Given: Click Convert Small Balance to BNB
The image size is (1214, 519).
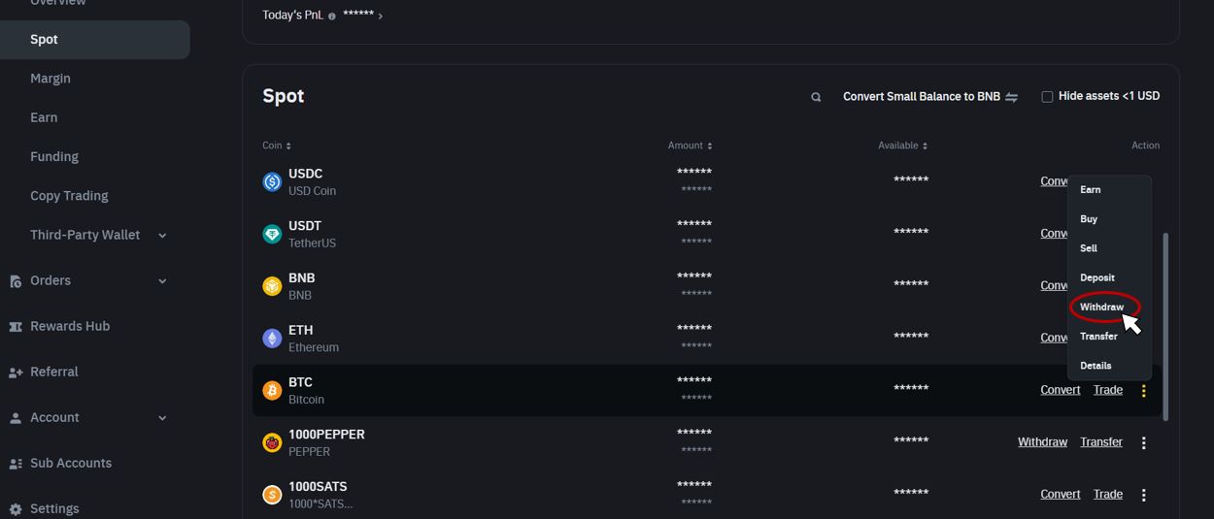Looking at the screenshot, I should (922, 96).
